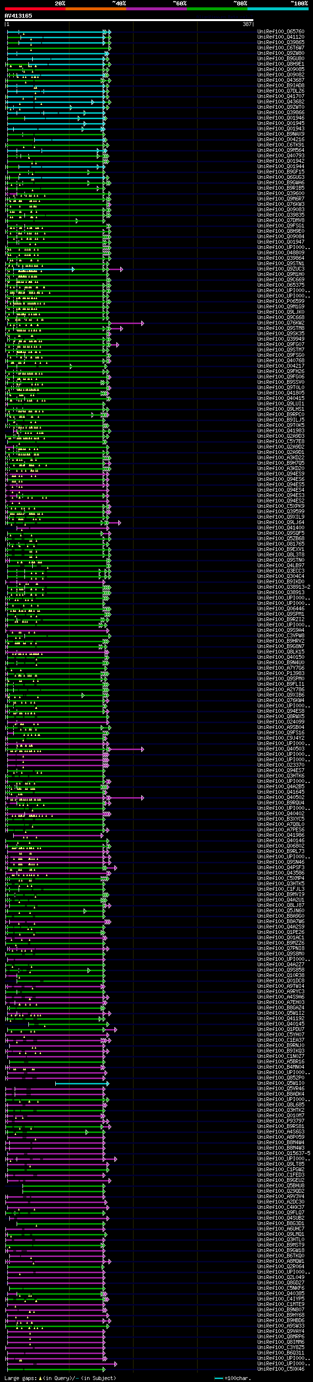This screenshot has height=1382, width=313.
Task: Select UniRef100_Q41400 hit
Action: click(x=281, y=528)
